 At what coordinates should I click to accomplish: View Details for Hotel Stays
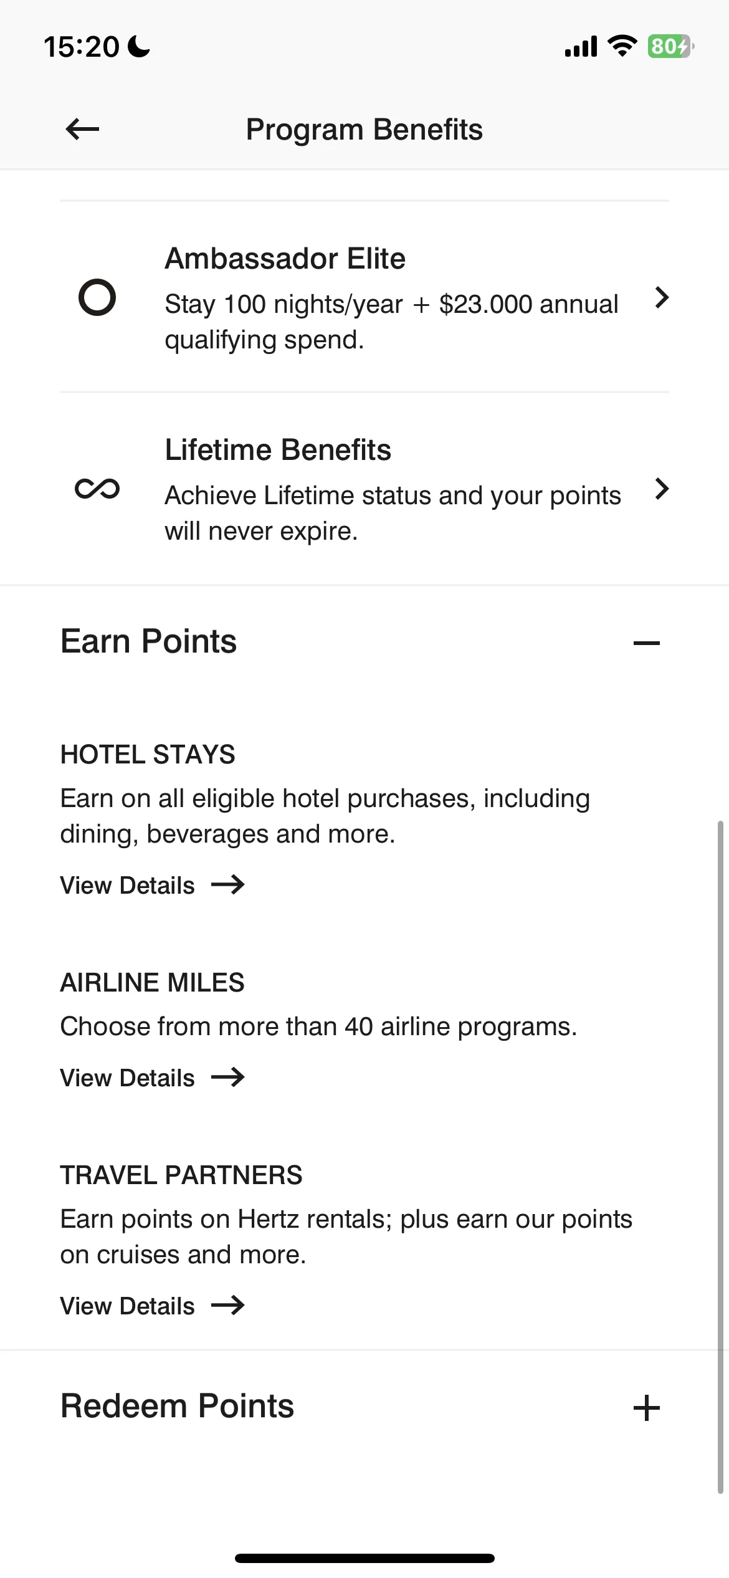click(x=127, y=885)
